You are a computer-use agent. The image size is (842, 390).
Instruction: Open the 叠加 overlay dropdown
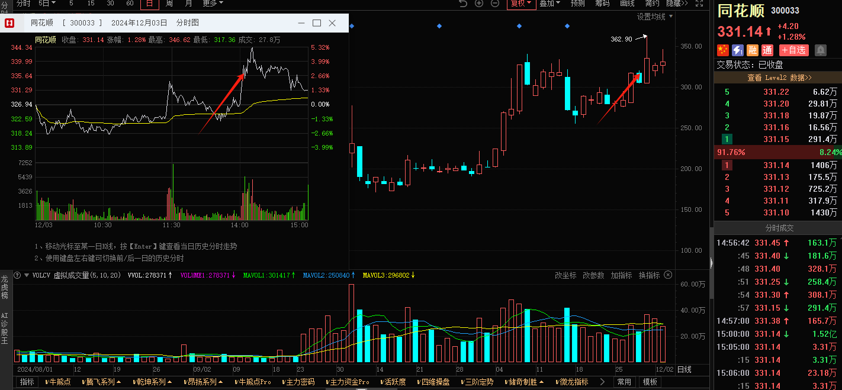point(549,4)
